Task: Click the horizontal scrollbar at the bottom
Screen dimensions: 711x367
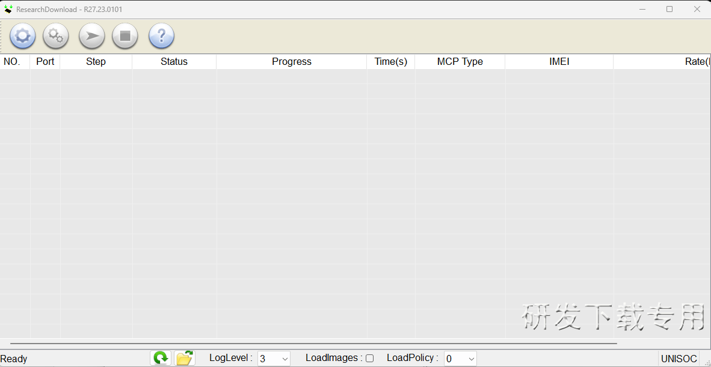Action: tap(310, 344)
